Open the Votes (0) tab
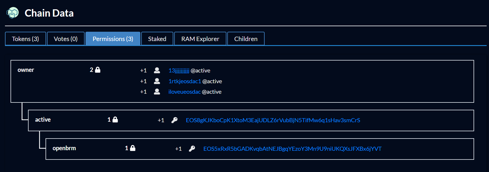This screenshot has width=489, height=172. (x=66, y=39)
